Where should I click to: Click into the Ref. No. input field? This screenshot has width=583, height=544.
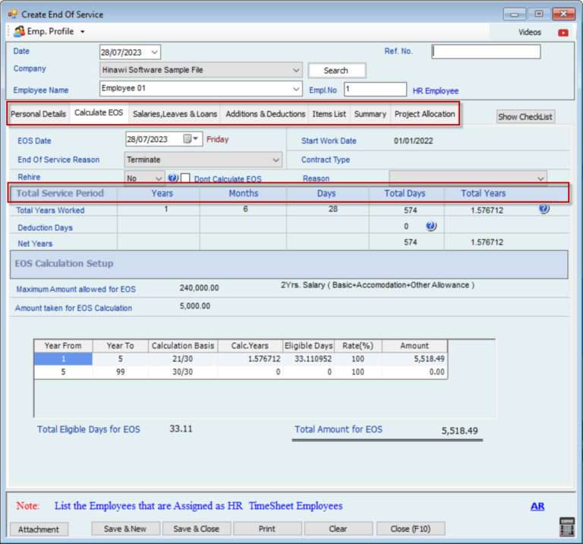(486, 52)
